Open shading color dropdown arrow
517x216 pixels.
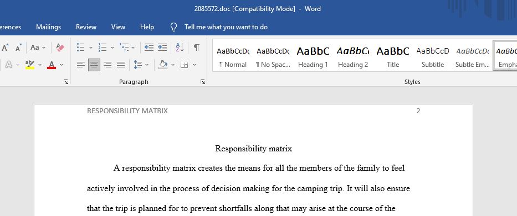[173, 65]
